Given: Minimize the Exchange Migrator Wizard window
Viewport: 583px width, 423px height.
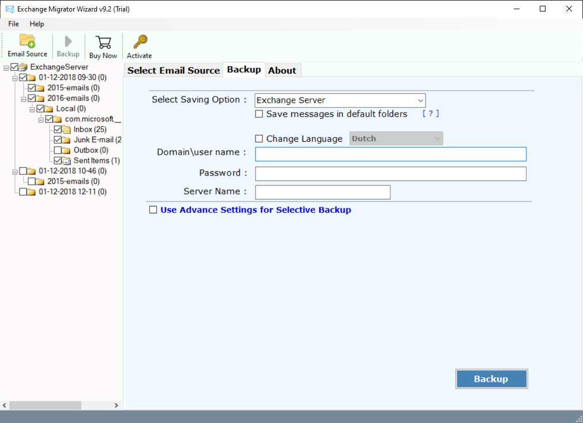Looking at the screenshot, I should [517, 9].
